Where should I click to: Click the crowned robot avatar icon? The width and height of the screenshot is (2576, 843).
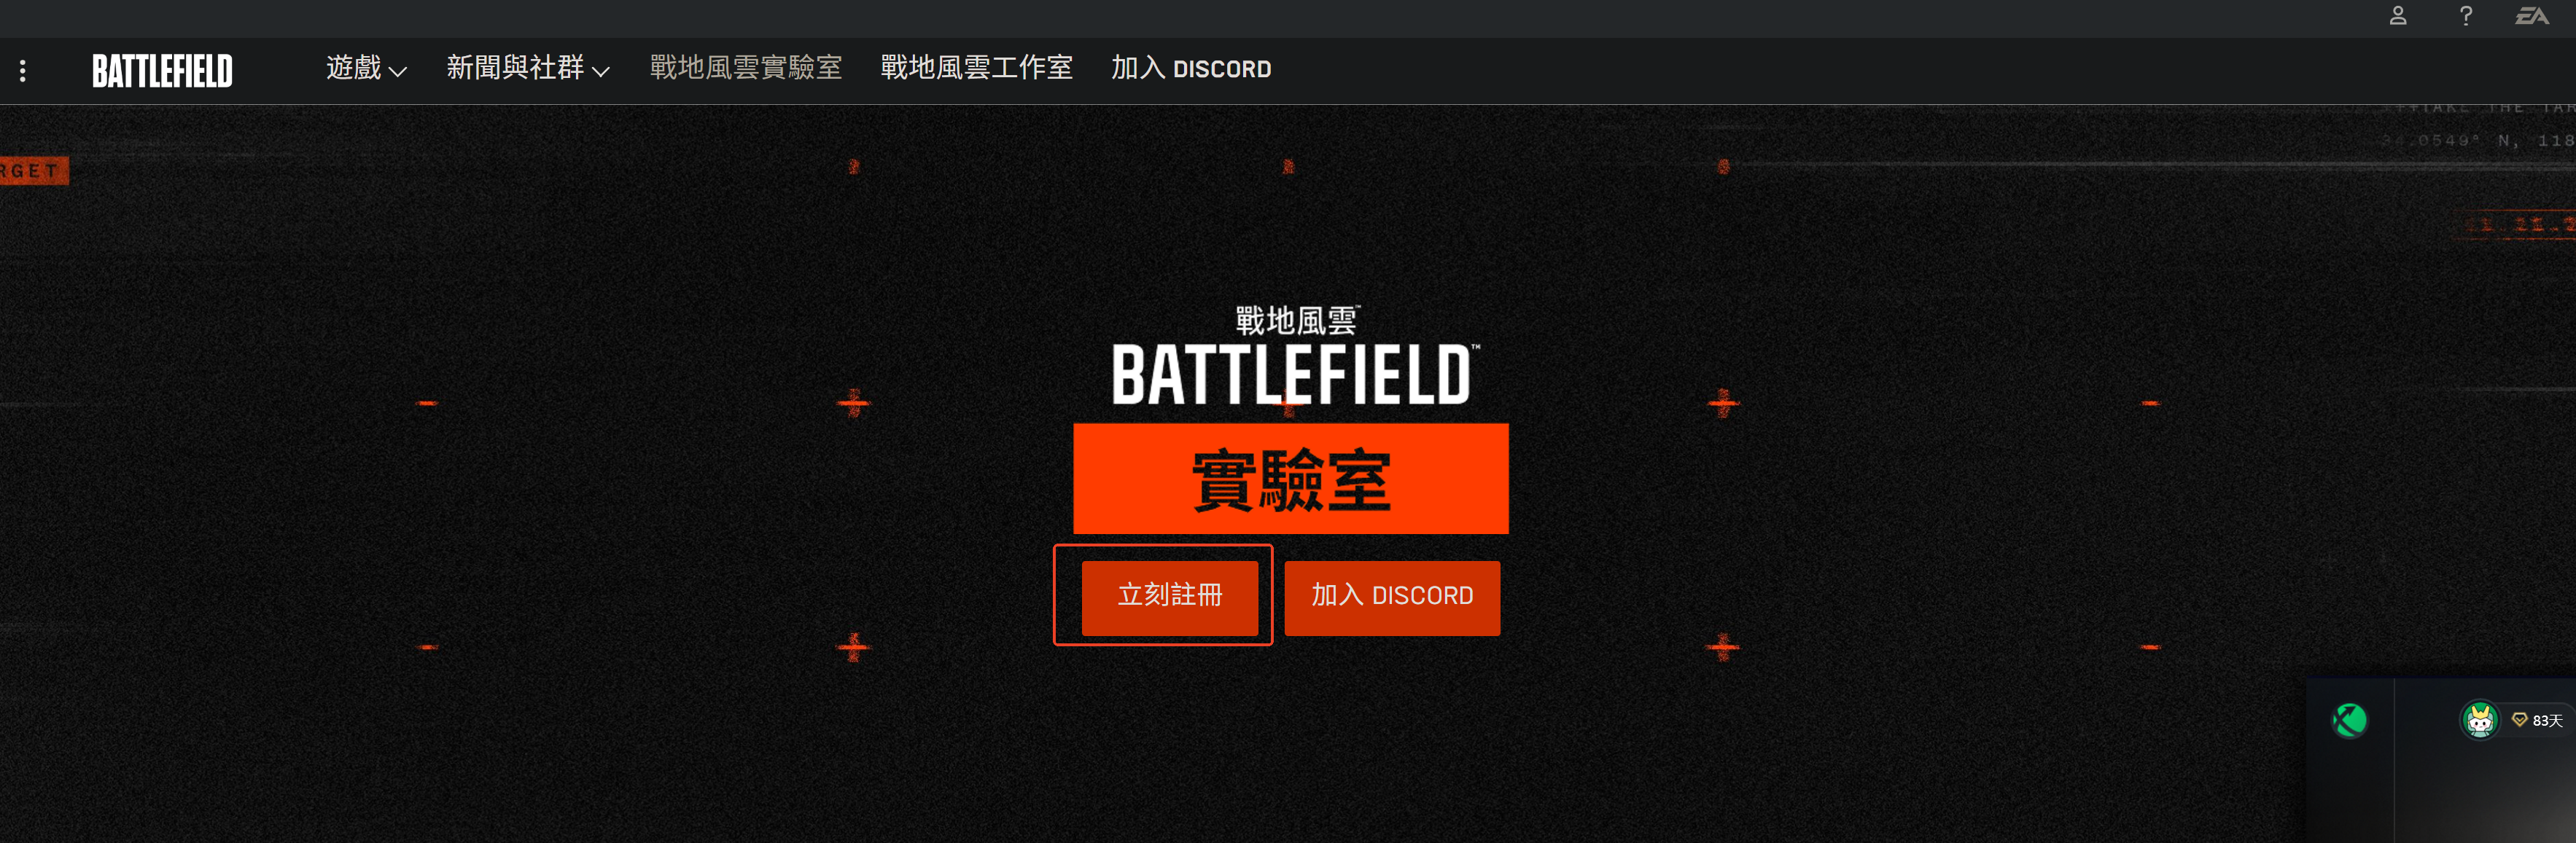click(2479, 719)
